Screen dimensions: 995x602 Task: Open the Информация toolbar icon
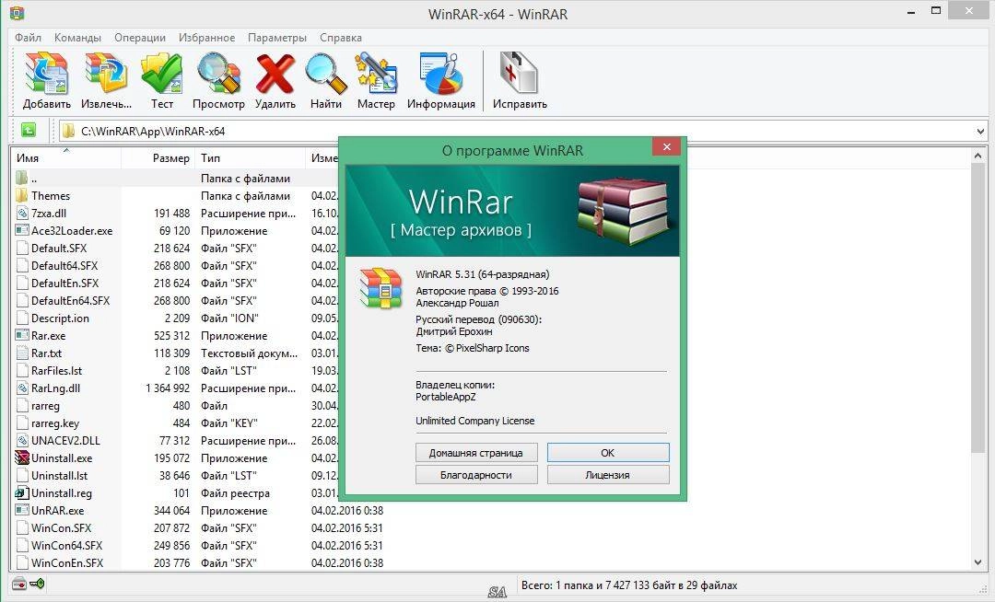441,74
